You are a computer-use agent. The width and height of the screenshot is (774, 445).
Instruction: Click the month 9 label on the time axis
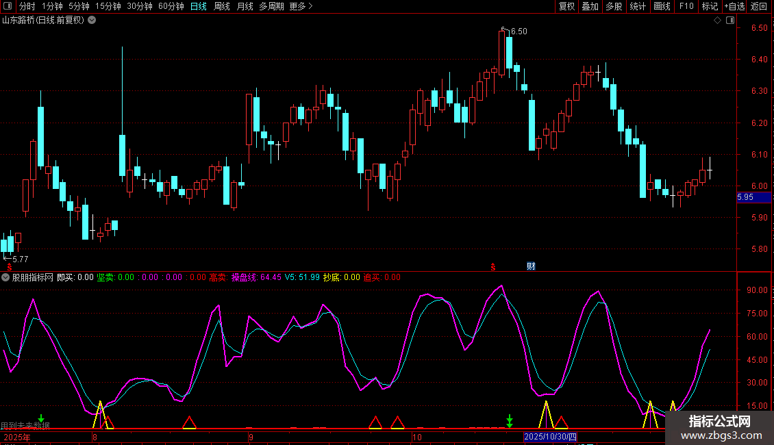click(251, 437)
